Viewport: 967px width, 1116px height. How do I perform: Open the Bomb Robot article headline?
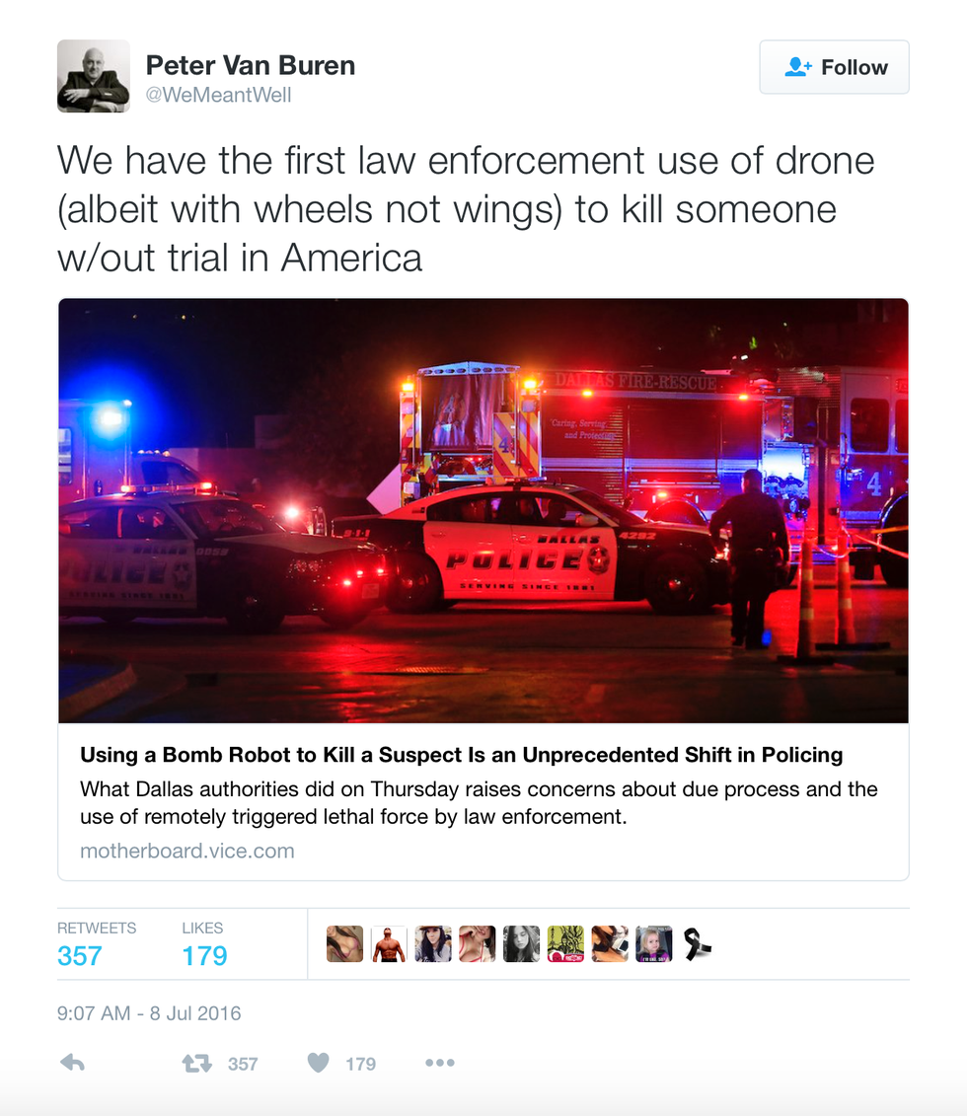461,755
